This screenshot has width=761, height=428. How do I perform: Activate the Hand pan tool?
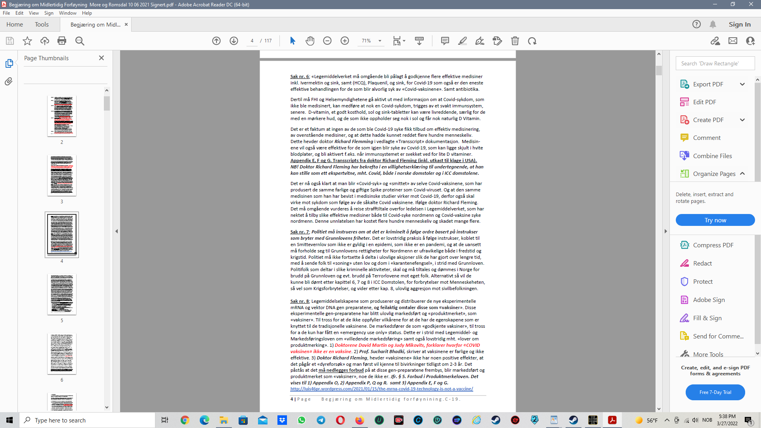tap(310, 41)
